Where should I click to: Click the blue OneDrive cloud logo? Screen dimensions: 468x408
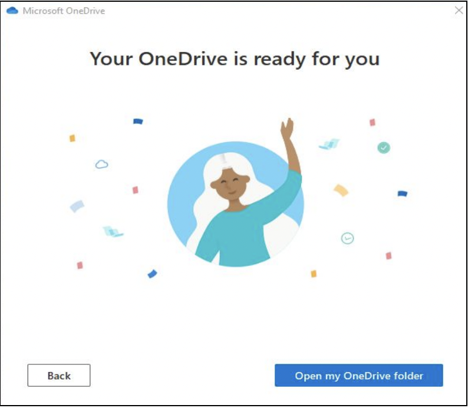(12, 11)
